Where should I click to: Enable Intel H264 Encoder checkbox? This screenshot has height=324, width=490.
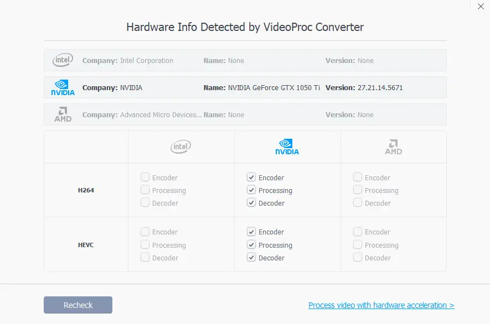(x=145, y=177)
